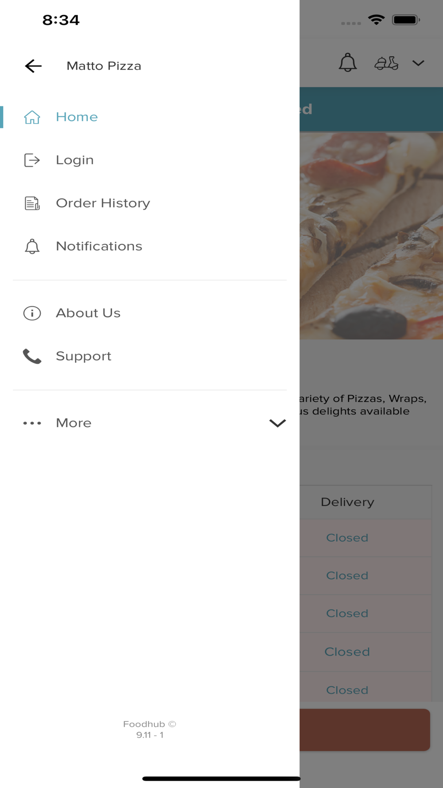Select the Notifications menu entry
The image size is (443, 788).
[x=99, y=246]
